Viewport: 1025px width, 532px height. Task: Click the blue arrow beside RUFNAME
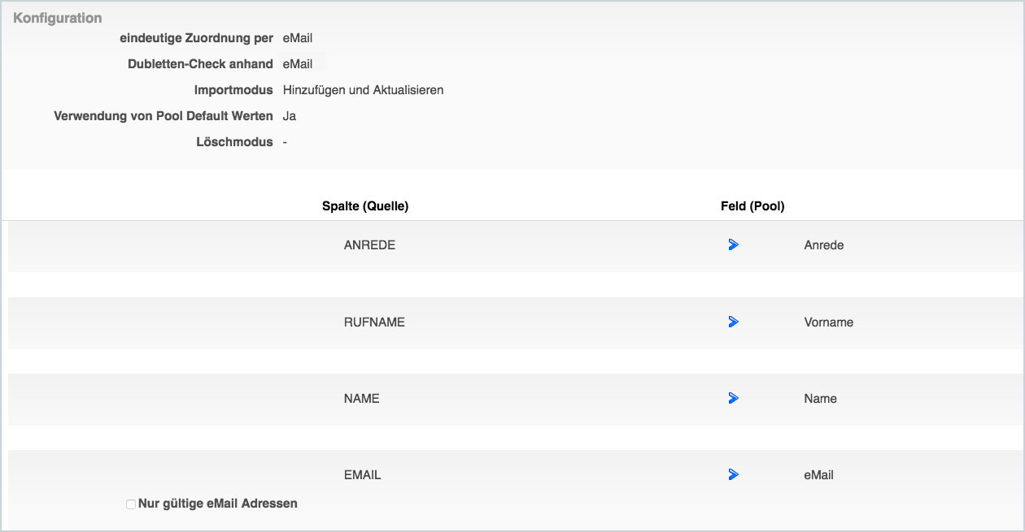tap(733, 322)
